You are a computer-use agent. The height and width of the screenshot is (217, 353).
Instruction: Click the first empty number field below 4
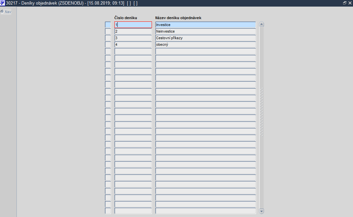pos(133,51)
